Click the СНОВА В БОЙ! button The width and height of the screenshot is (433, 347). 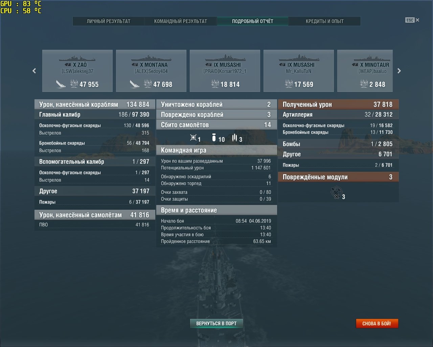tap(377, 323)
